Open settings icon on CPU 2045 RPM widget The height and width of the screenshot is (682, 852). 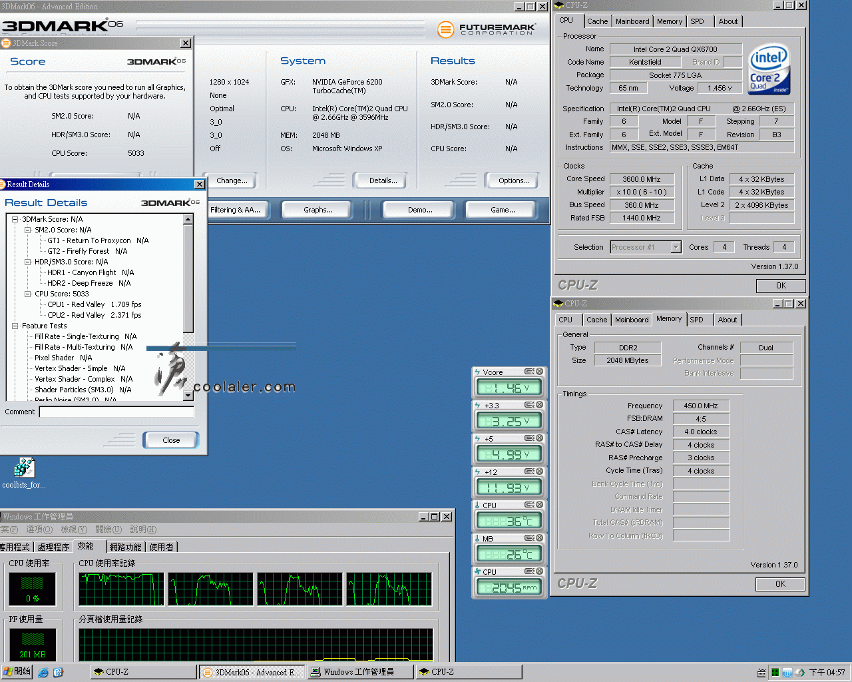point(529,571)
